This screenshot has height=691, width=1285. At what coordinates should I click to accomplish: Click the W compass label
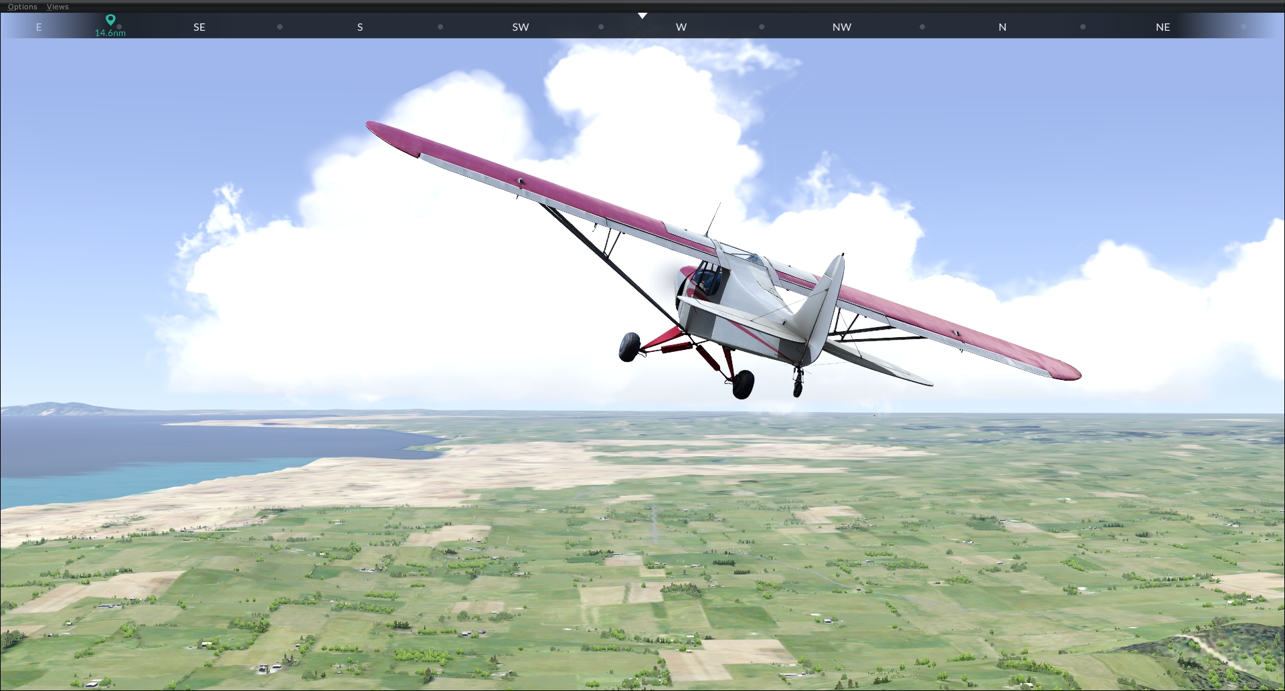point(681,27)
